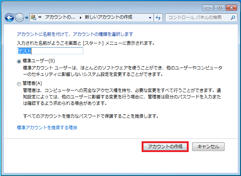Image resolution: width=241 pixels, height=176 pixels.
Task: Click the アカウントの... breadcrumb segment
Action: tap(60, 17)
